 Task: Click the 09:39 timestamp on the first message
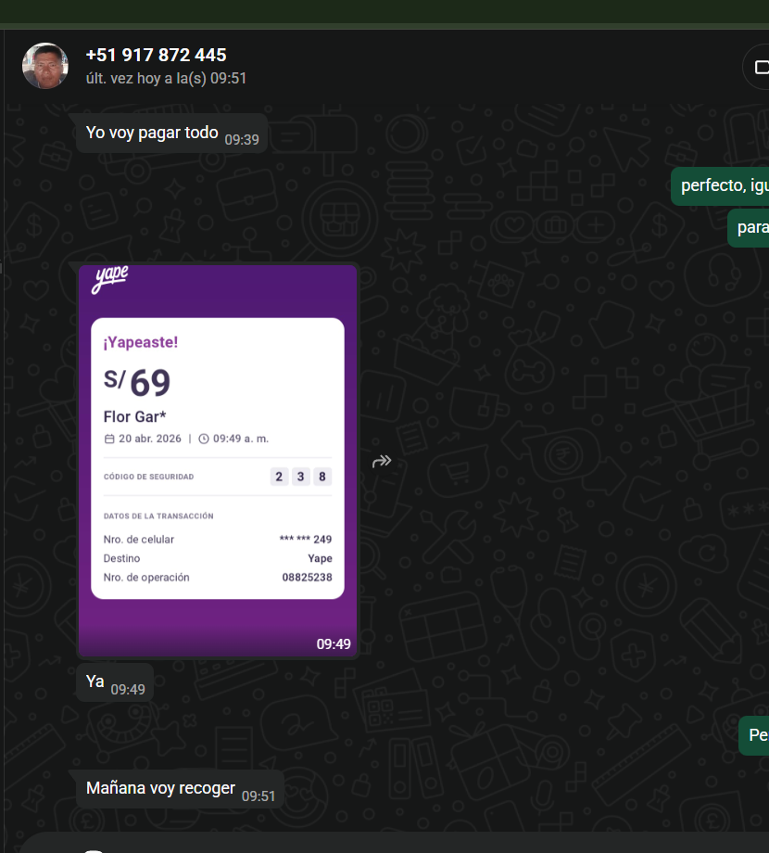click(242, 140)
